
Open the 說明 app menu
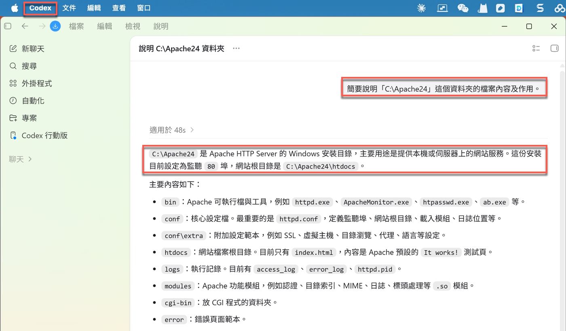(161, 26)
